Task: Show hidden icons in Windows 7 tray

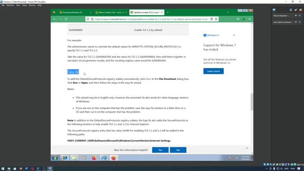Action: pos(226,158)
